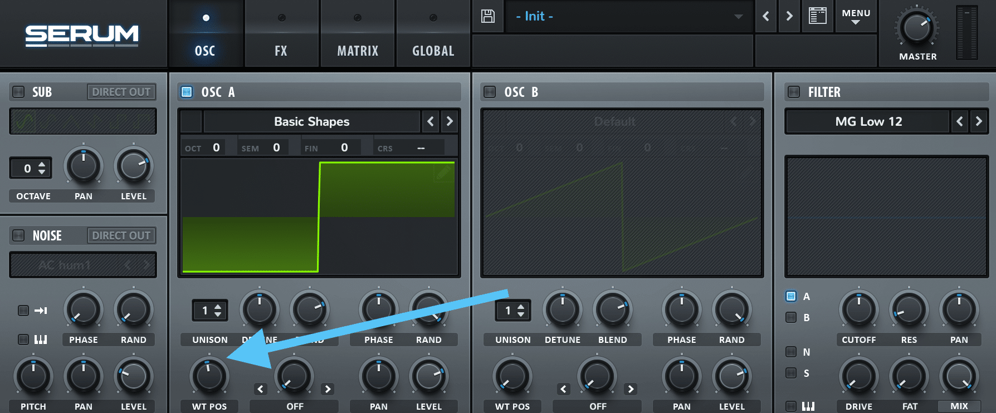Toggle OSC A on/off switch
This screenshot has height=413, width=996.
(187, 92)
